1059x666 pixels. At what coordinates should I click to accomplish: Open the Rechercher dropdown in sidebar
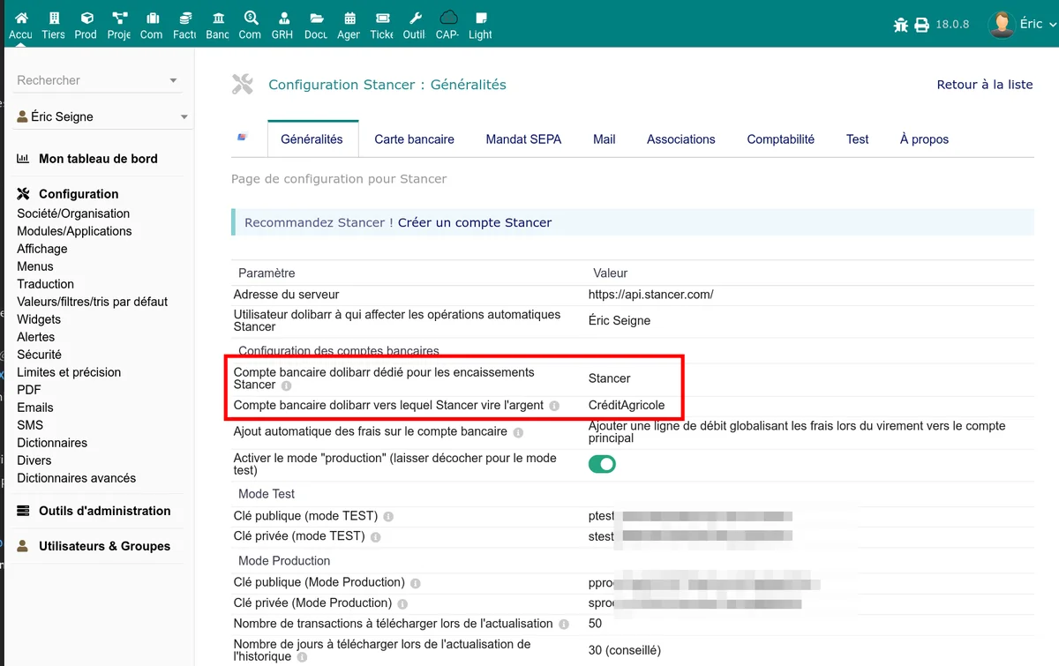pyautogui.click(x=98, y=80)
